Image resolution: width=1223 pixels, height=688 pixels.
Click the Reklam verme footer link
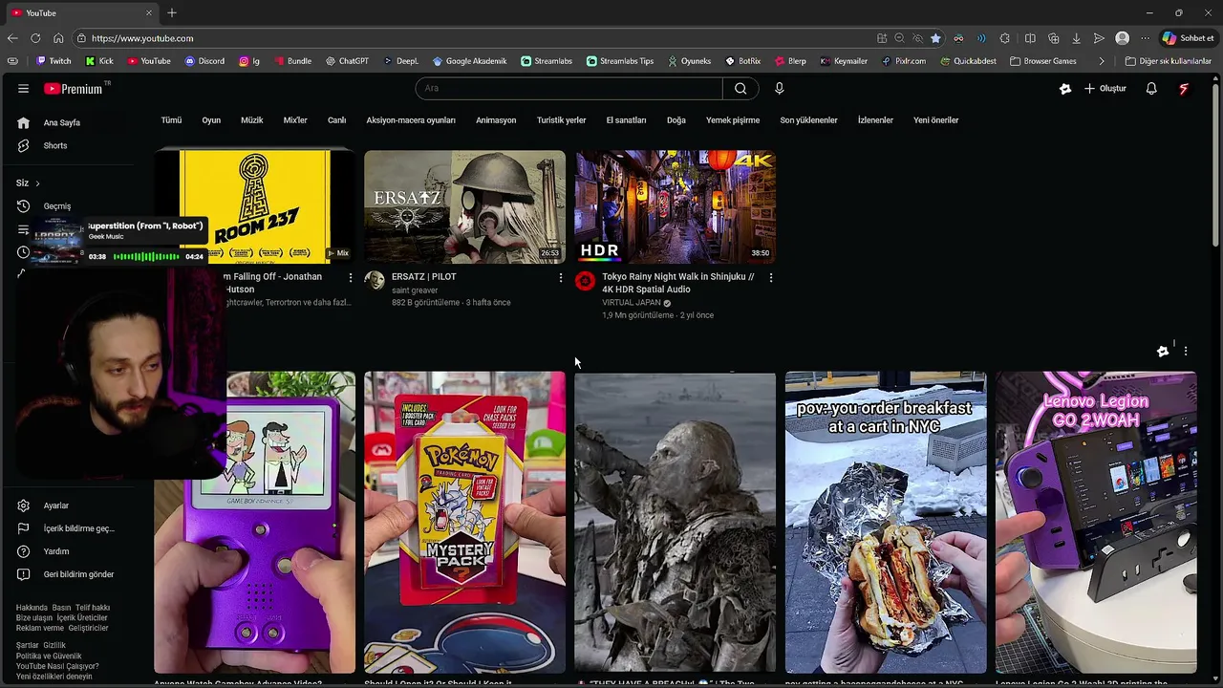[40, 628]
